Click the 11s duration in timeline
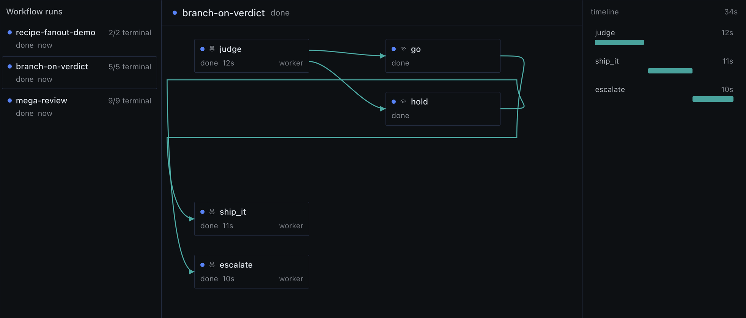The width and height of the screenshot is (746, 318). [x=727, y=61]
